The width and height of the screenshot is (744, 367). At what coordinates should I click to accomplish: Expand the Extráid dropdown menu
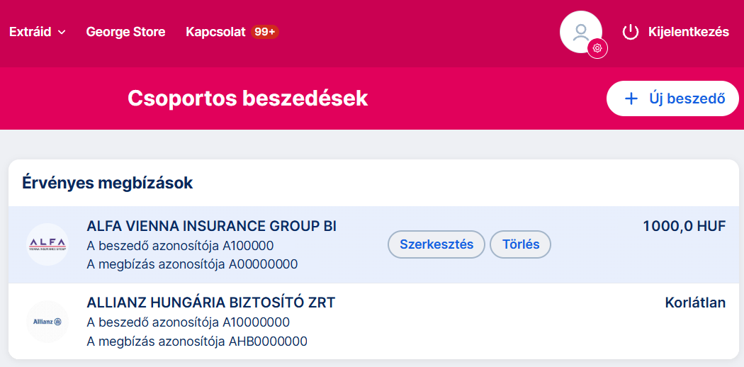pyautogui.click(x=37, y=32)
